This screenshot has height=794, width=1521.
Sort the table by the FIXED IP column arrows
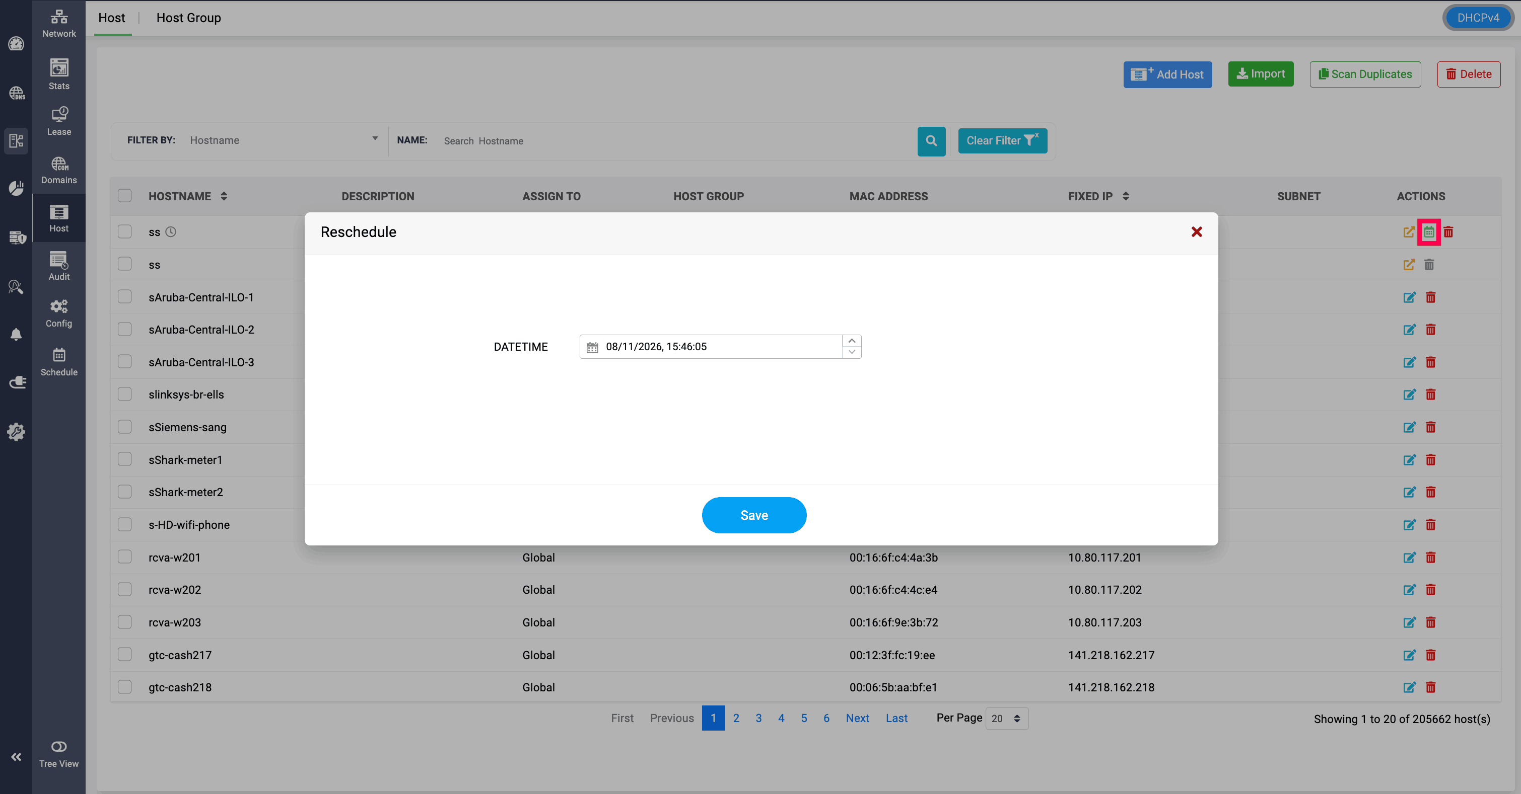[1126, 196]
